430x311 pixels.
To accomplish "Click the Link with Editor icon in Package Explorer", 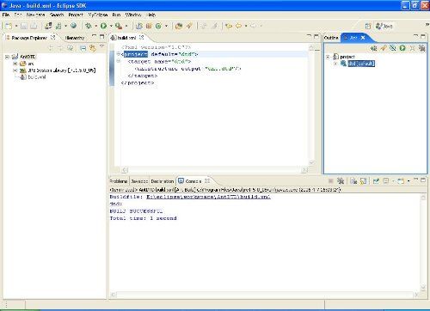I will 92,48.
